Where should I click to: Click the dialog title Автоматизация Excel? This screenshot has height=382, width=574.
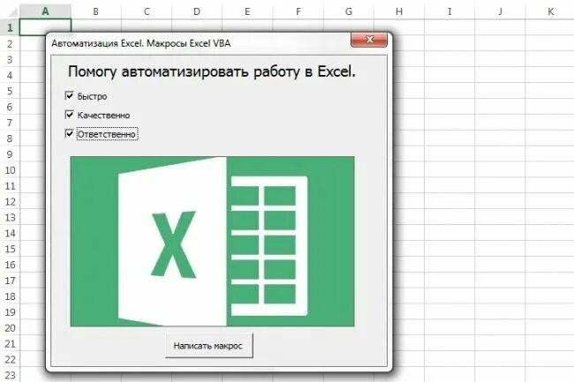(x=141, y=43)
